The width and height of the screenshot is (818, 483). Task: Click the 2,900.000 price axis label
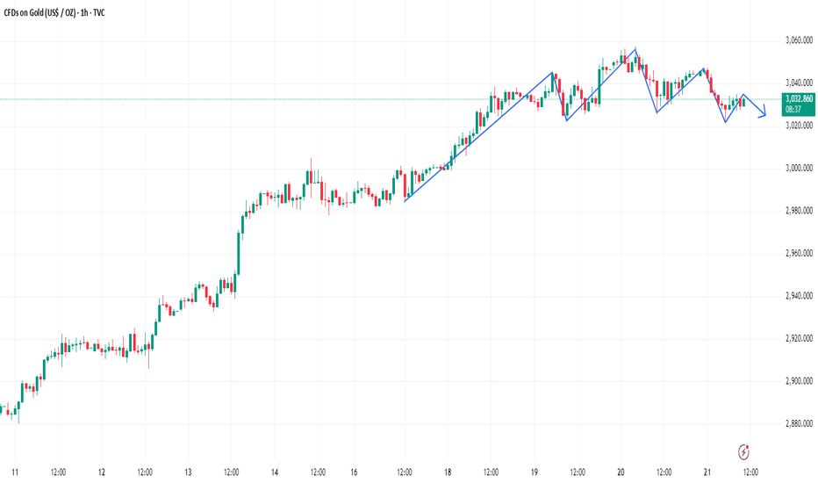tap(800, 381)
